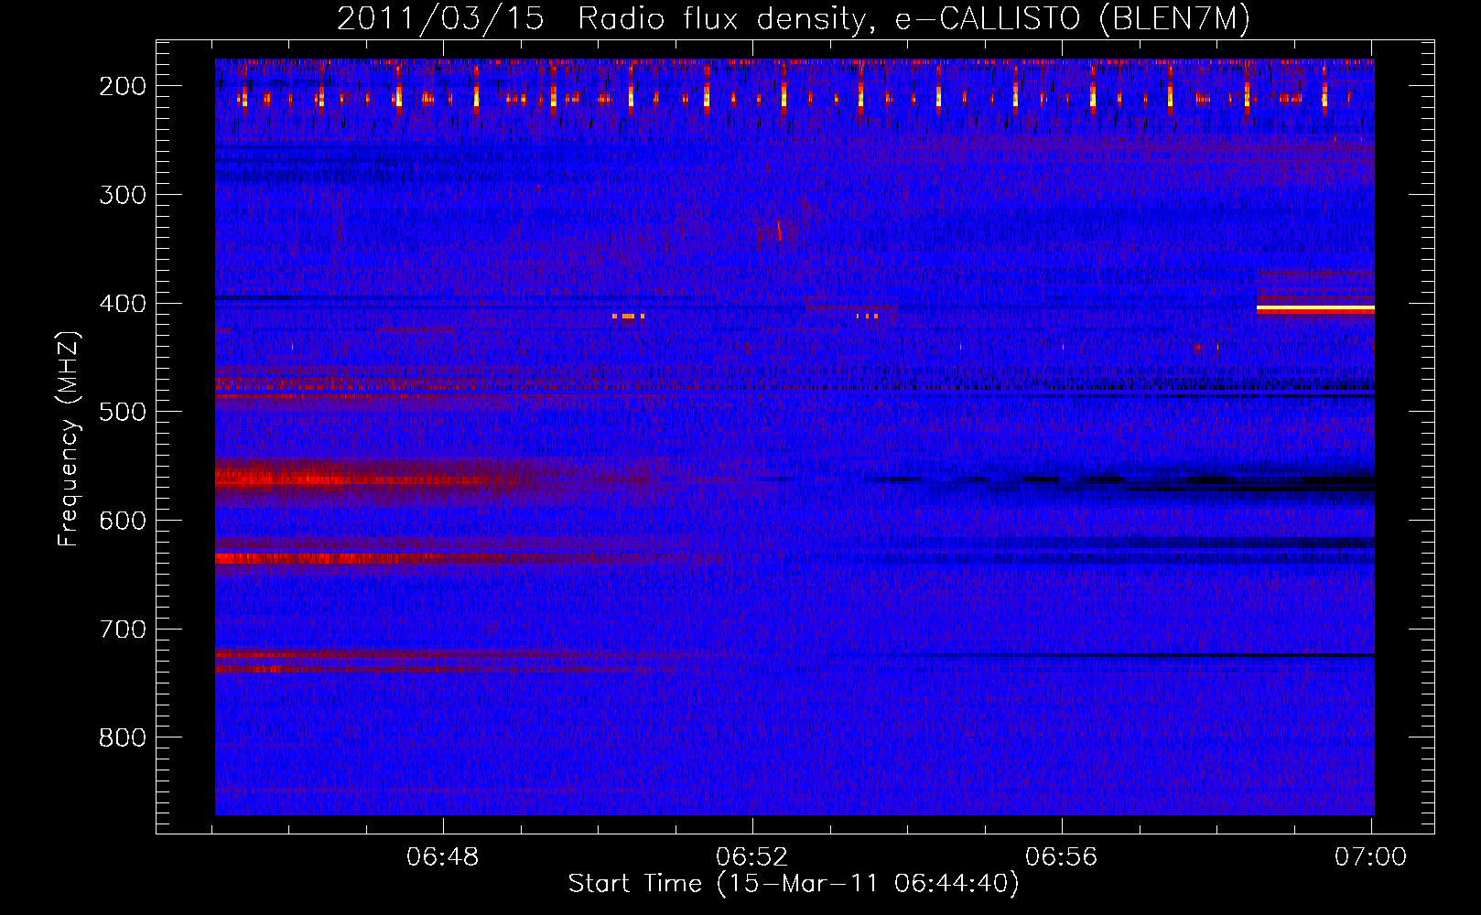The height and width of the screenshot is (915, 1481).
Task: Click the plot title "2011/03/15 Radio flux density, e-CALLISTO (BLEN7M)"
Action: click(x=794, y=19)
